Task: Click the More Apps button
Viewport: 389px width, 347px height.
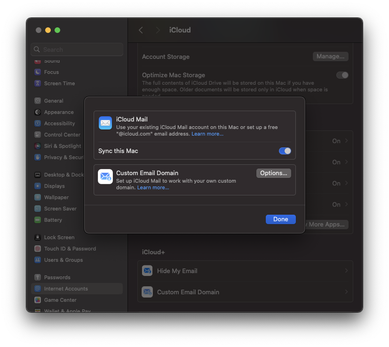Action: point(327,225)
